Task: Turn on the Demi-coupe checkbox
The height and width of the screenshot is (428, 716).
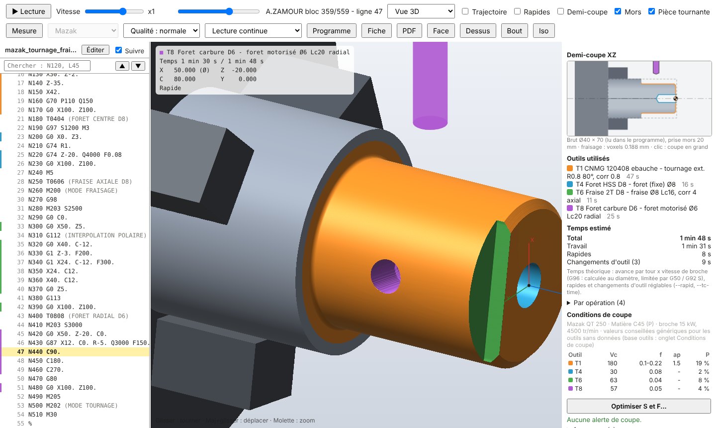Action: [561, 11]
